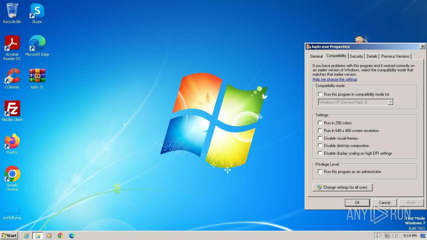Open Edge from the taskbar

[72, 236]
